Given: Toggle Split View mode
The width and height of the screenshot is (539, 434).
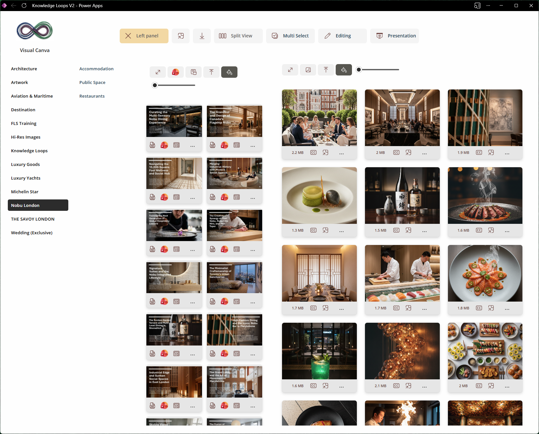Looking at the screenshot, I should point(238,36).
